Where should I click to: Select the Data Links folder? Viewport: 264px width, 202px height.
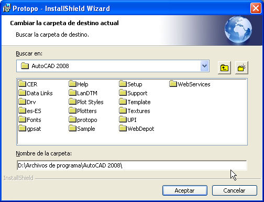click(x=36, y=93)
